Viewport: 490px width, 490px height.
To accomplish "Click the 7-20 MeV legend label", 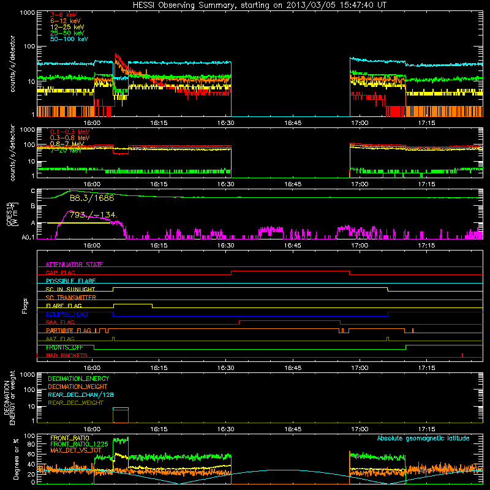I will tap(66, 150).
